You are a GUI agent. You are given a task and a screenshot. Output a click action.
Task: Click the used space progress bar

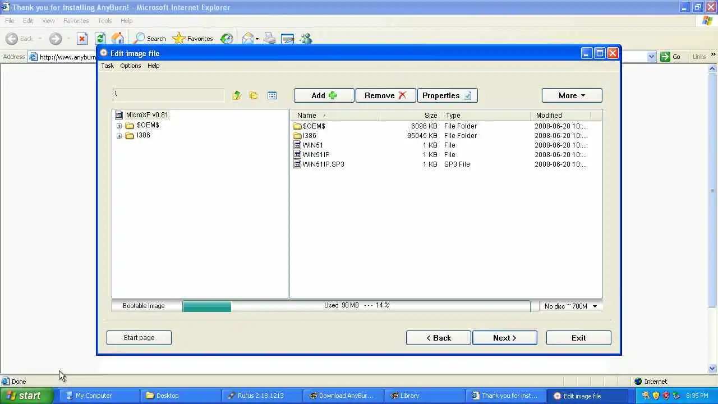tap(356, 306)
